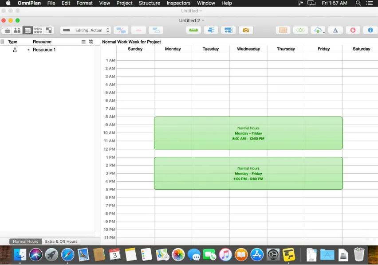Viewport: 378px width, 265px height.
Task: Open the Untitled 2 title dropdown chevron
Action: (203, 20)
